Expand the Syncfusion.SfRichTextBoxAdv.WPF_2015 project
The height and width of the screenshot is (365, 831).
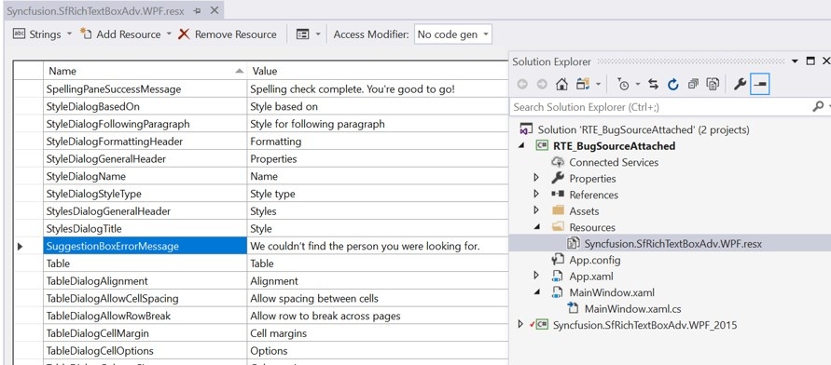point(520,325)
